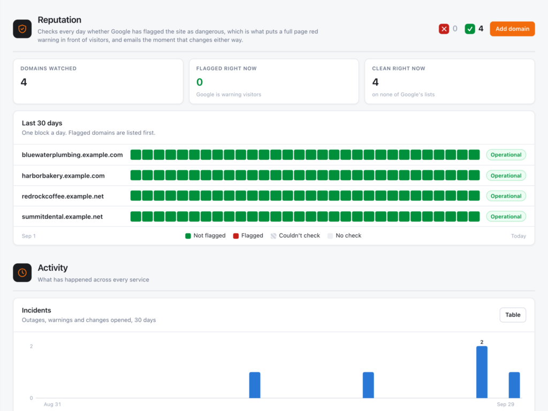Click Operational badge for harborbakery.example.com
The image size is (548, 411).
[506, 176]
